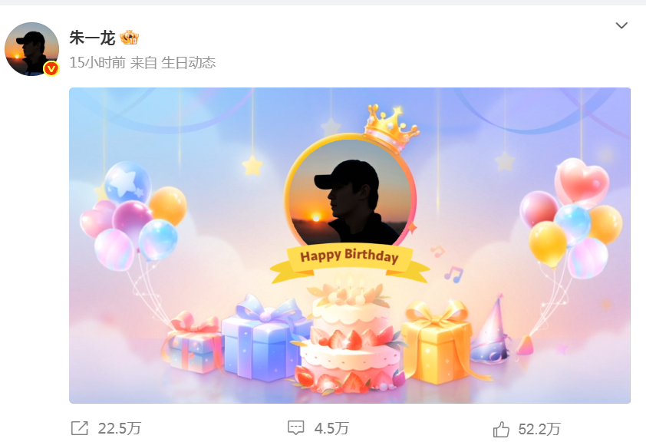Viewport: 646px width, 442px height.
Task: Click the 15小时前 timestamp
Action: (x=97, y=63)
